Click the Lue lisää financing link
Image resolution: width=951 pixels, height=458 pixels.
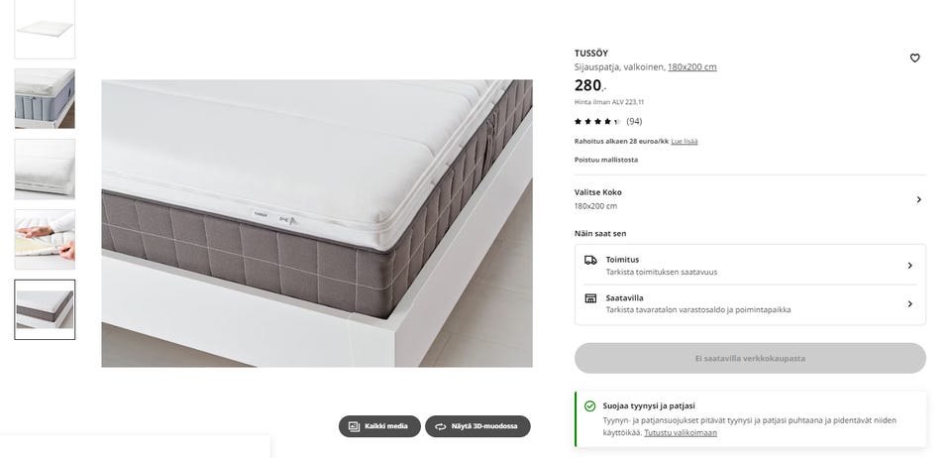pos(684,142)
